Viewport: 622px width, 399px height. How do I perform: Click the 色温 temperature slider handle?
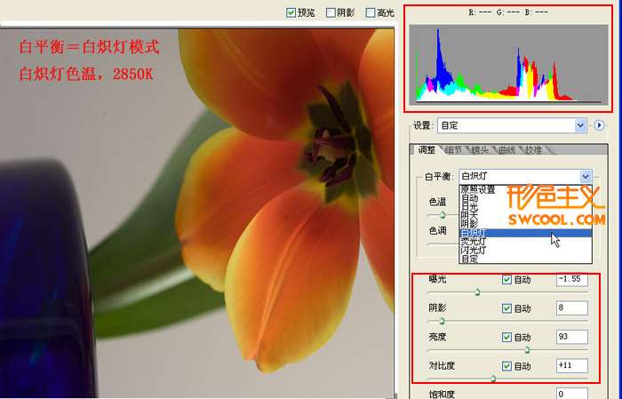click(x=443, y=215)
